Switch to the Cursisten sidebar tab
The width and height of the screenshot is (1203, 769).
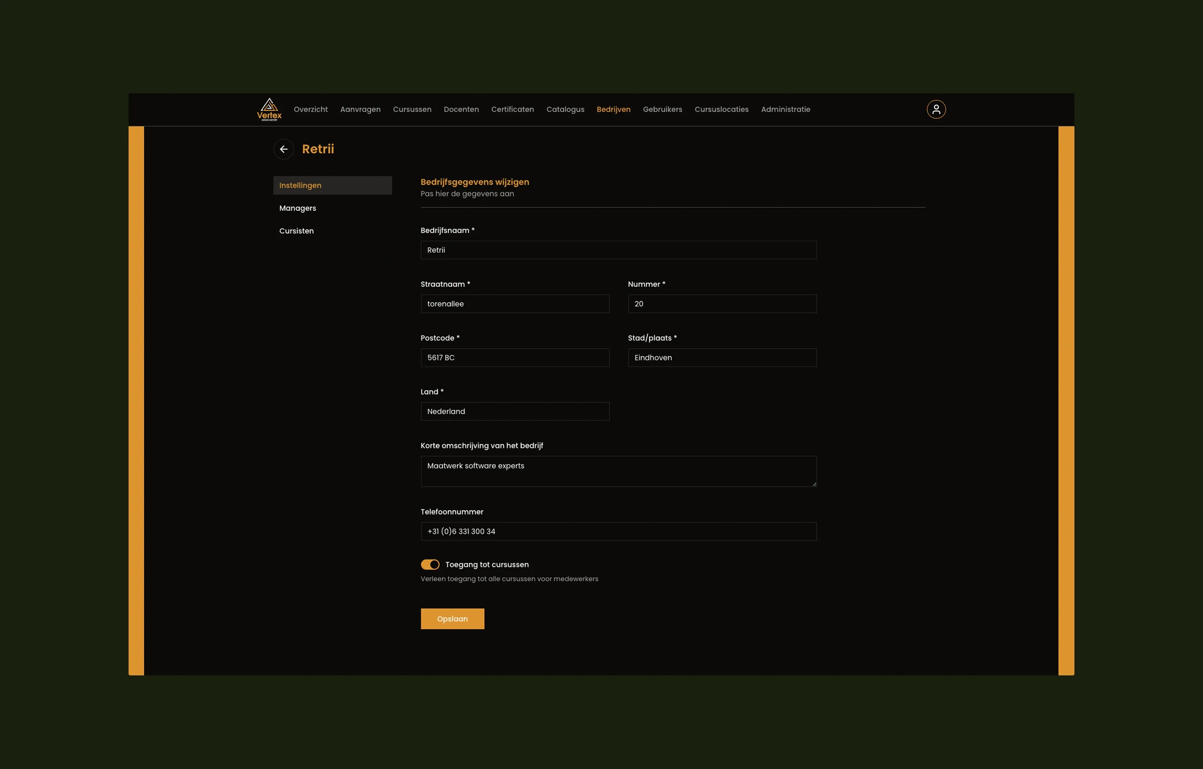click(x=296, y=231)
